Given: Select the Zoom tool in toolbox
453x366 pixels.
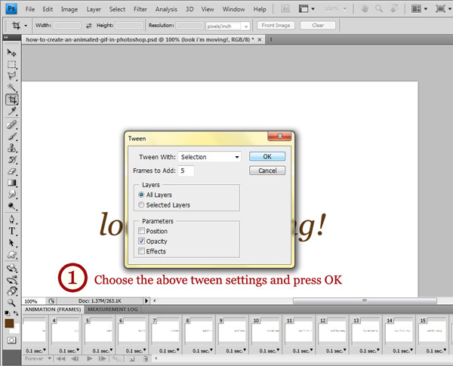Looking at the screenshot, I should [x=12, y=301].
